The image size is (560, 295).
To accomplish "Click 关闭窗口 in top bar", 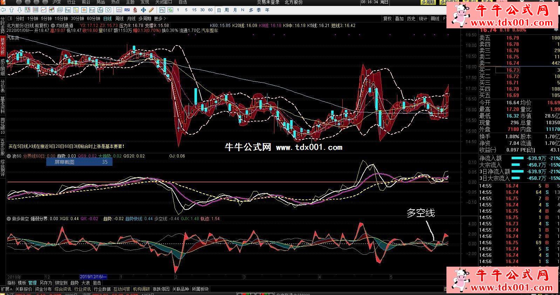I will pos(164,2).
